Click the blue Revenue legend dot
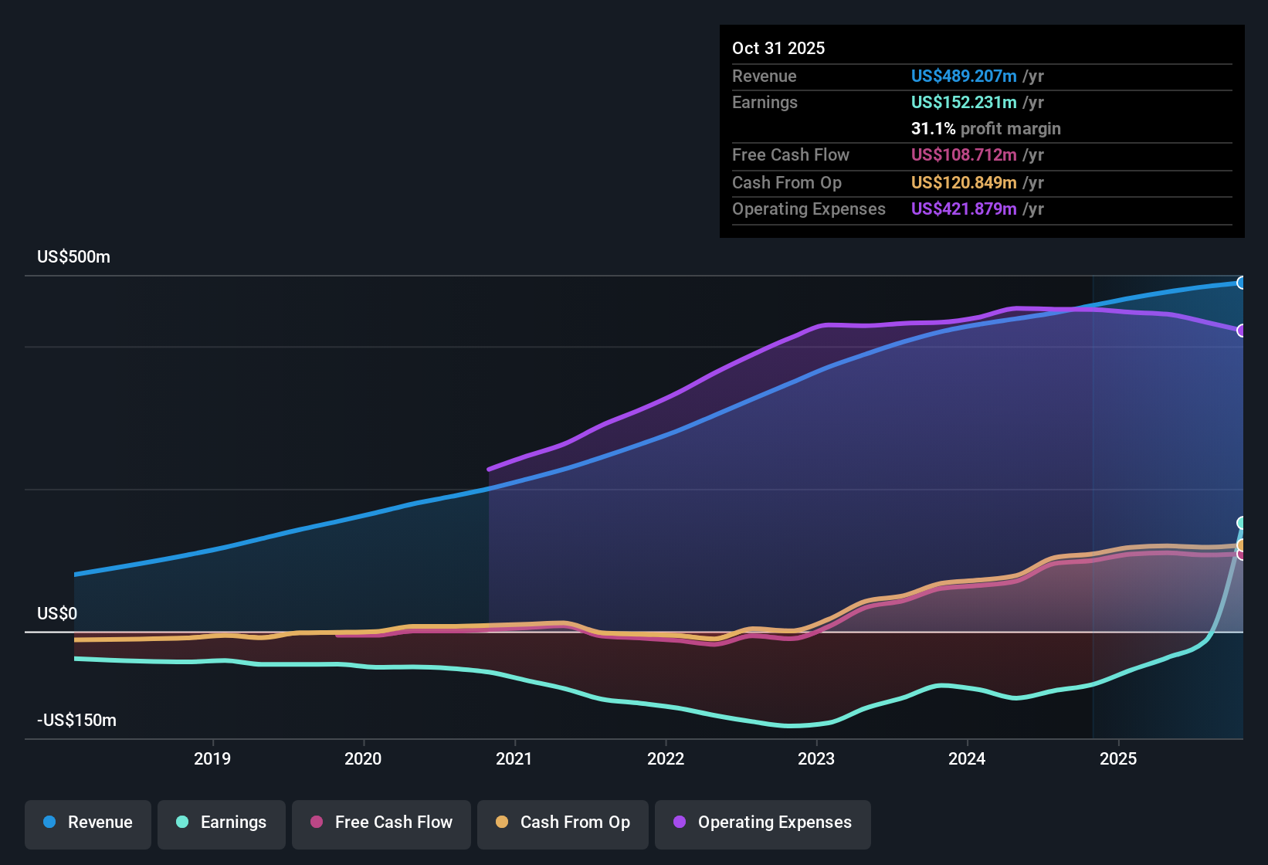 (x=49, y=823)
